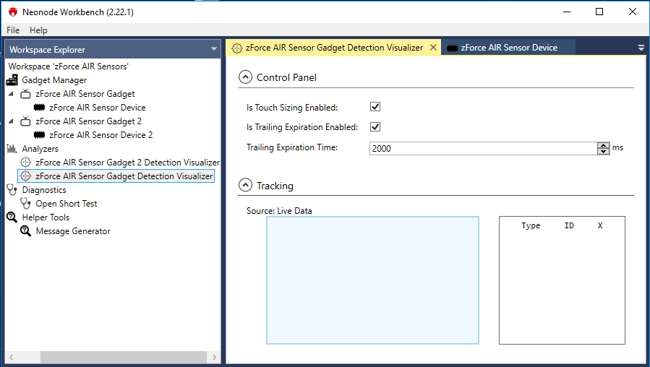Toggle Is Trailing Expiration Enabled checkbox
The image size is (650, 367).
[375, 127]
